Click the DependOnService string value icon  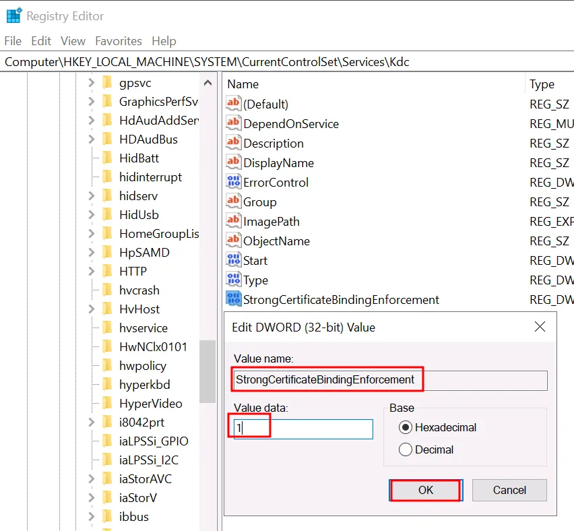point(233,123)
